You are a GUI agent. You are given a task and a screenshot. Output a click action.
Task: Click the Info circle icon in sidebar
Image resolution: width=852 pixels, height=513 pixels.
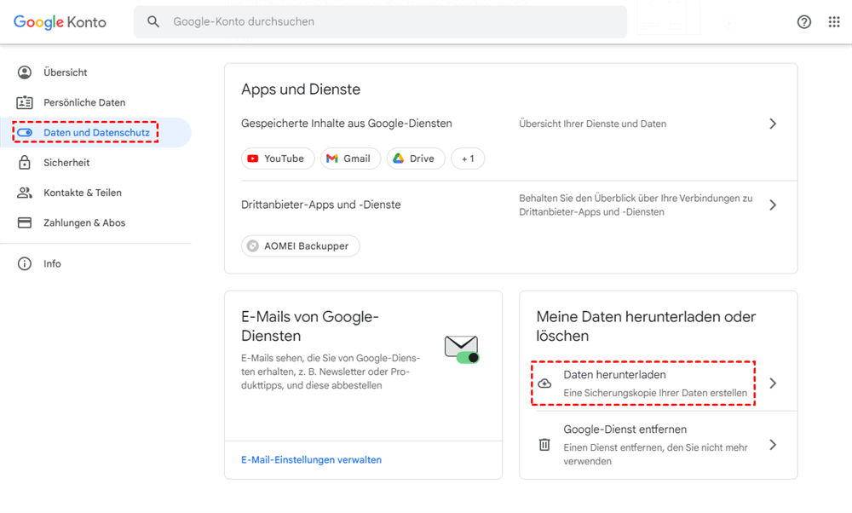pyautogui.click(x=25, y=264)
